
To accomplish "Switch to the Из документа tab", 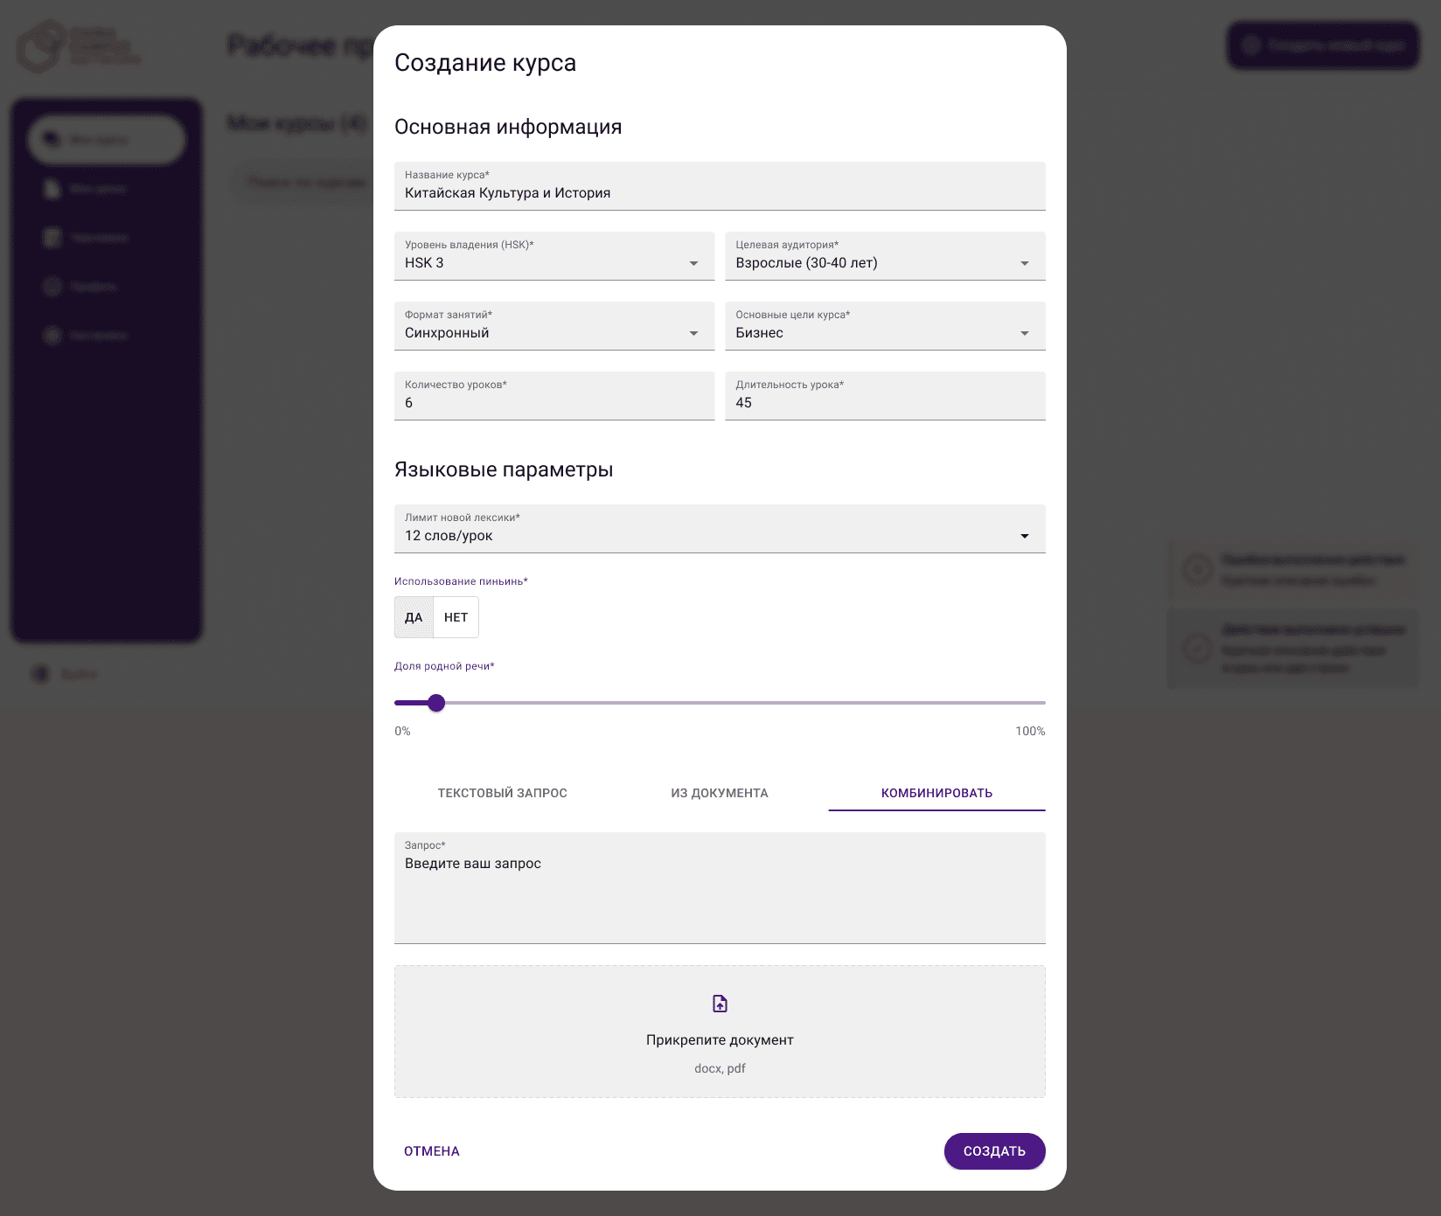I will (720, 793).
